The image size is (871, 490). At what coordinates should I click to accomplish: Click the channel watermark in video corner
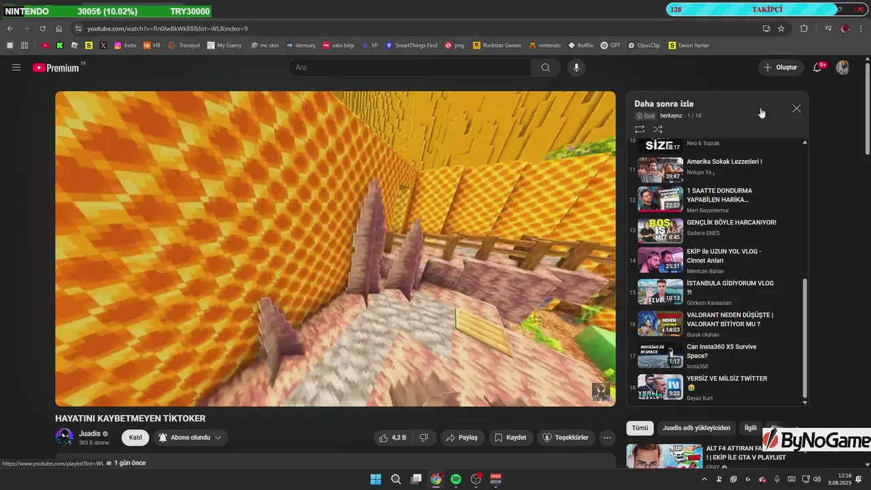(600, 392)
